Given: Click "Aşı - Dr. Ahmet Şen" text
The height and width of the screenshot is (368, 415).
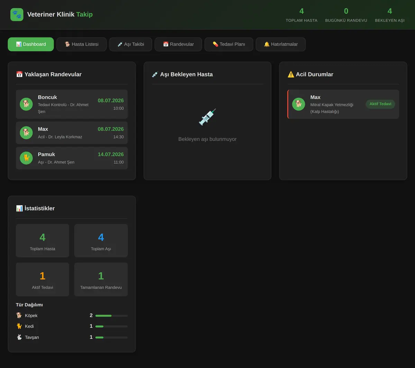Looking at the screenshot, I should coord(56,162).
